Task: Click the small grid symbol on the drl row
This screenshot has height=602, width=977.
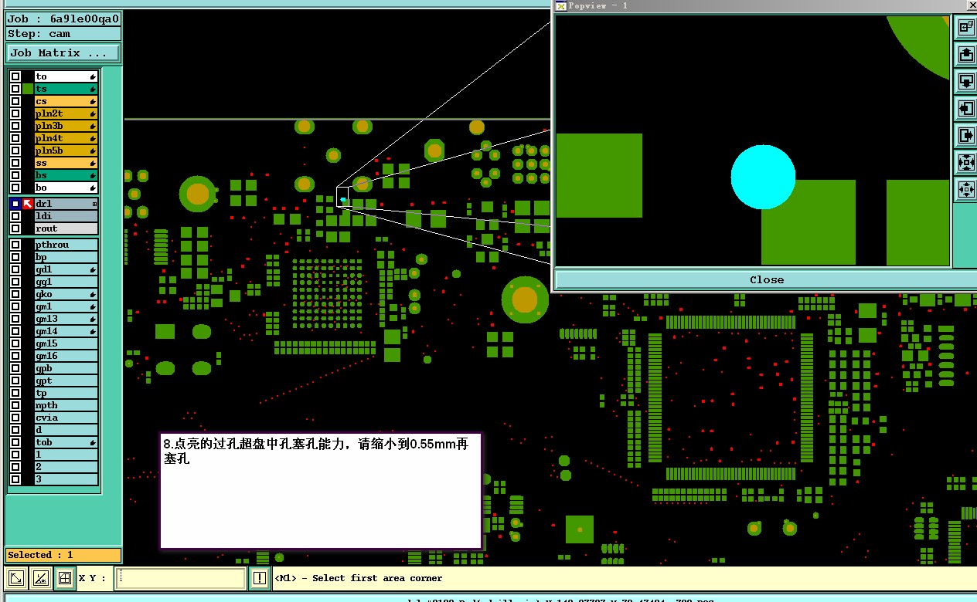Action: pyautogui.click(x=94, y=204)
